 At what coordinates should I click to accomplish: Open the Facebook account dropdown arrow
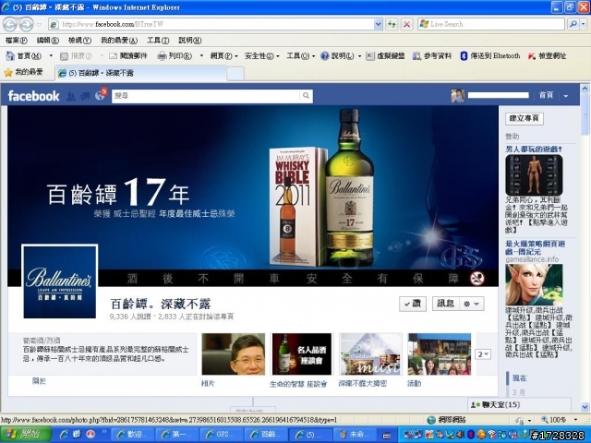pyautogui.click(x=565, y=96)
